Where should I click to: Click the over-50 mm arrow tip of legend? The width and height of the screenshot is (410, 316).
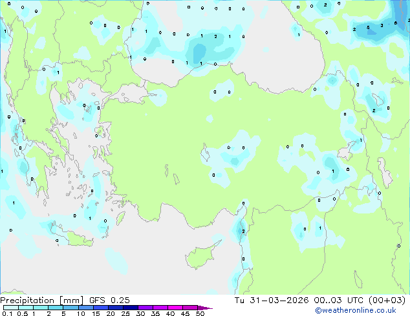pyautogui.click(x=205, y=308)
